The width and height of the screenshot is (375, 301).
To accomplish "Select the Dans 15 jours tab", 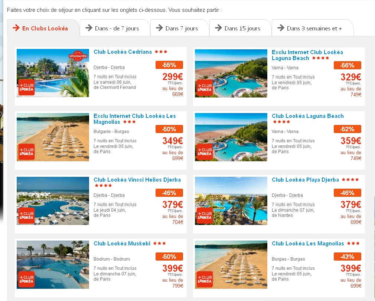I will (x=240, y=28).
